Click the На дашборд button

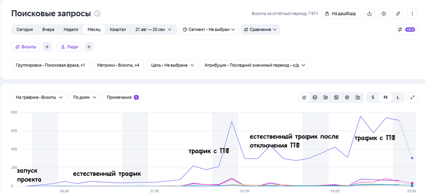(x=341, y=14)
